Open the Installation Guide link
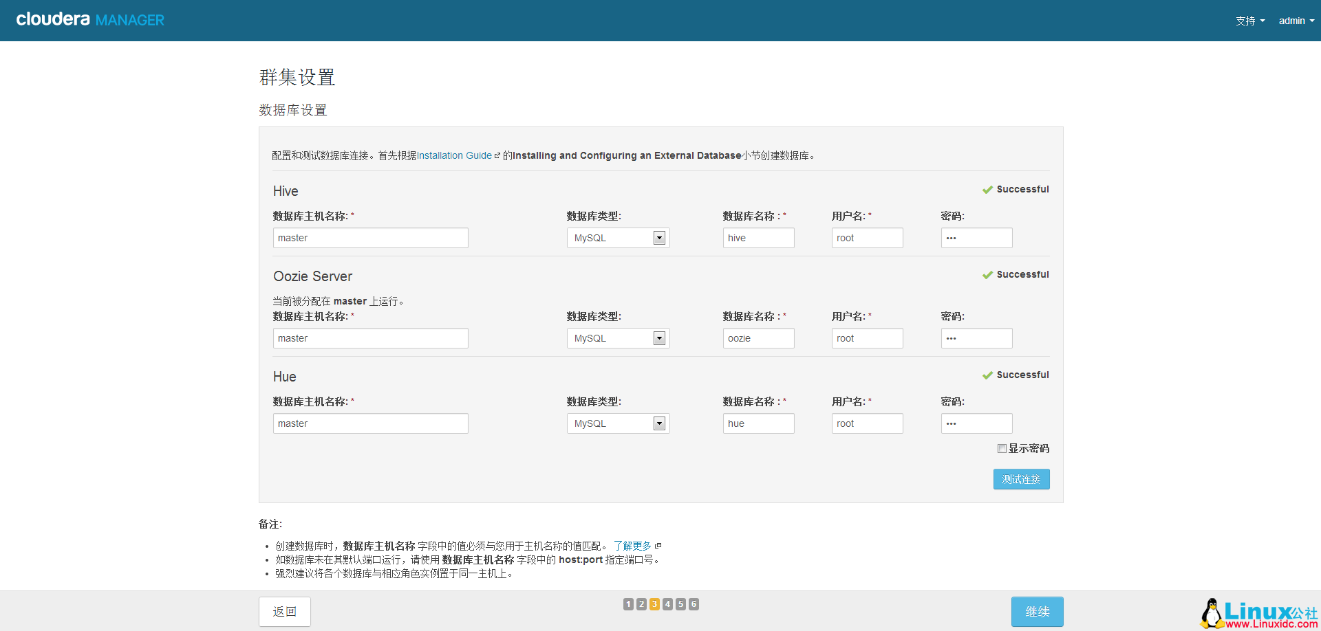 [454, 156]
